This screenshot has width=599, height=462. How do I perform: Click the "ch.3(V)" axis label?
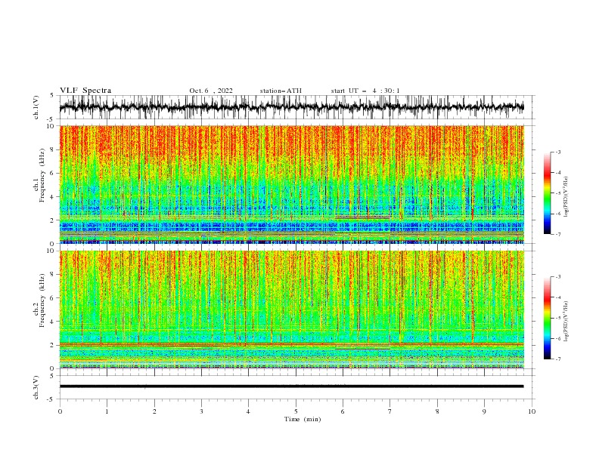pyautogui.click(x=36, y=387)
